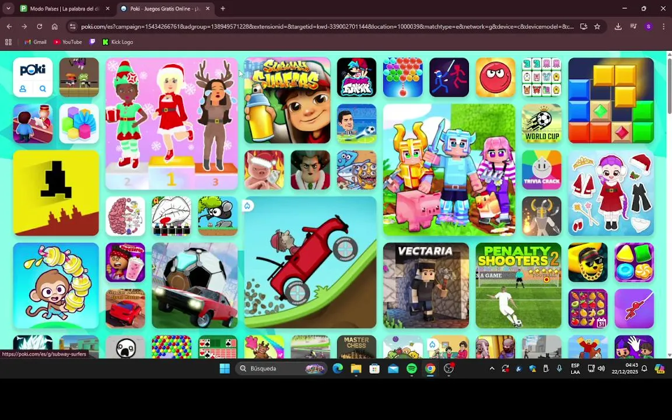Open the Chrome three-dot menu
Viewport: 672px width, 420px height.
click(x=663, y=27)
